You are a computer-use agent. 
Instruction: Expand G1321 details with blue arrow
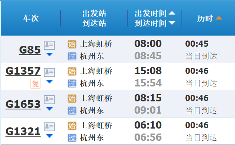(x=49, y=136)
